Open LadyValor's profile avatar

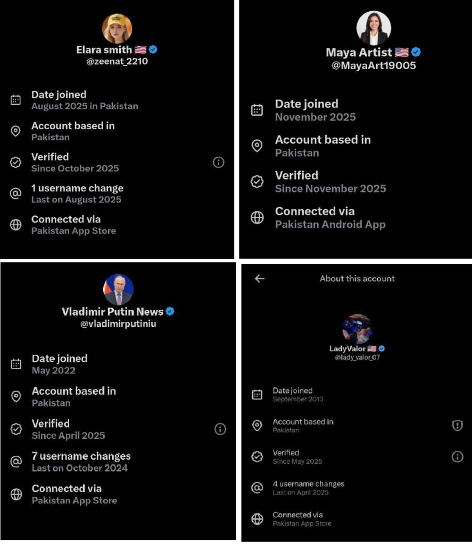(x=357, y=329)
